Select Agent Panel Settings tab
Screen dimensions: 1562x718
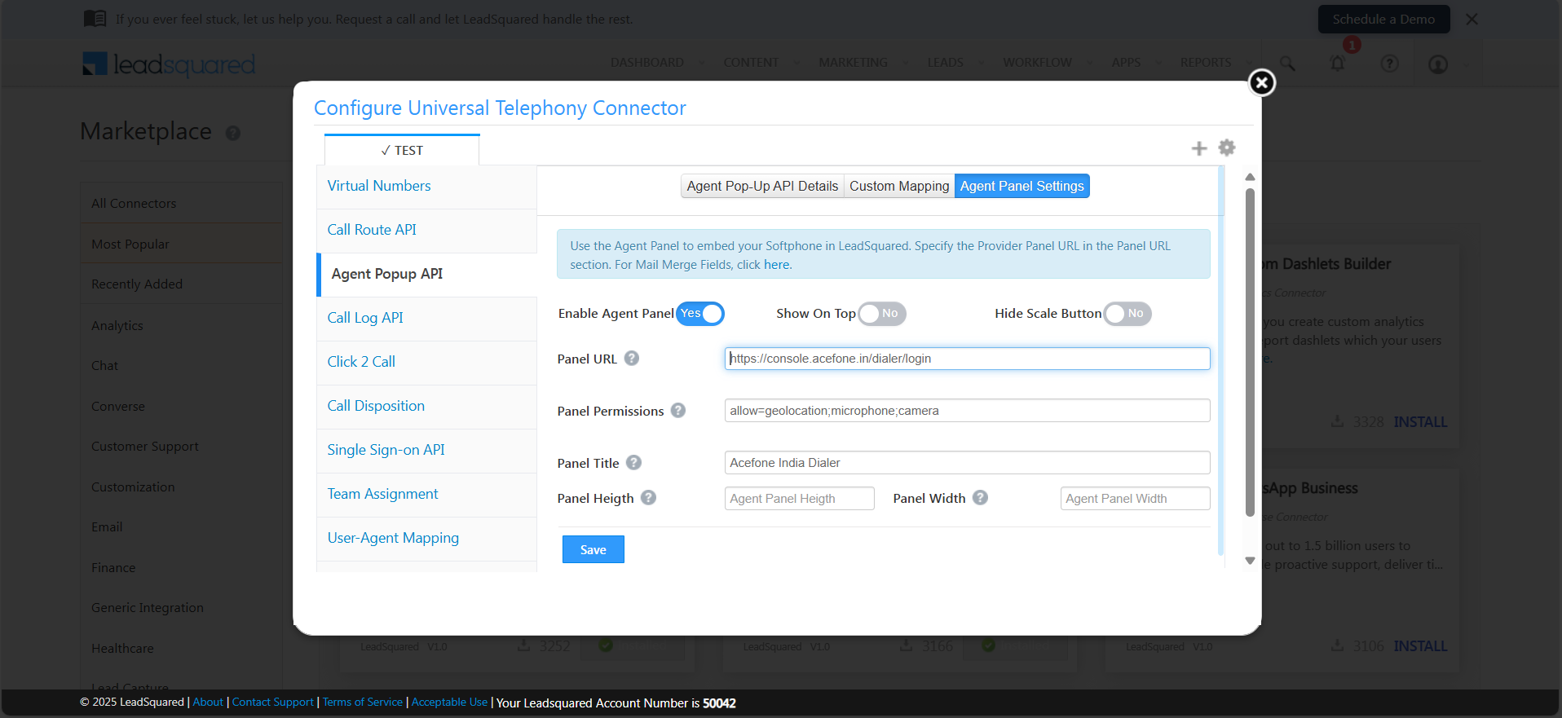pyautogui.click(x=1021, y=186)
